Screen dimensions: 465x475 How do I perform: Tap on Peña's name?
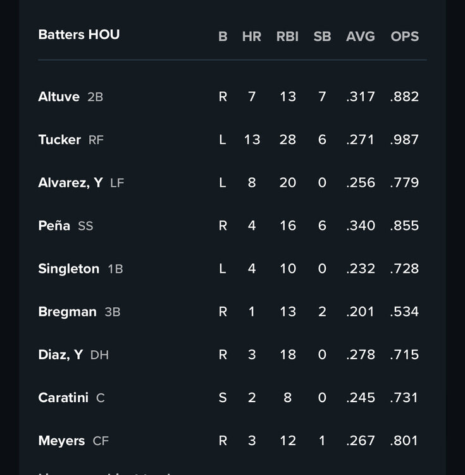pos(54,226)
